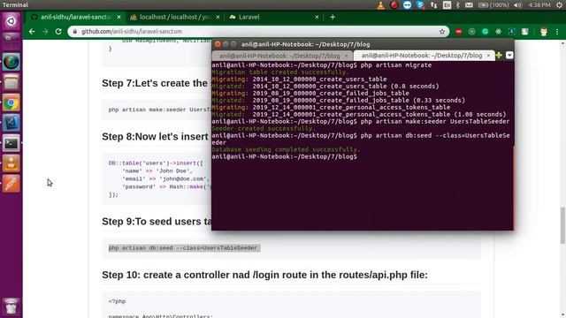
Task: Open Terminal from the launcher dock
Action: coord(11,143)
